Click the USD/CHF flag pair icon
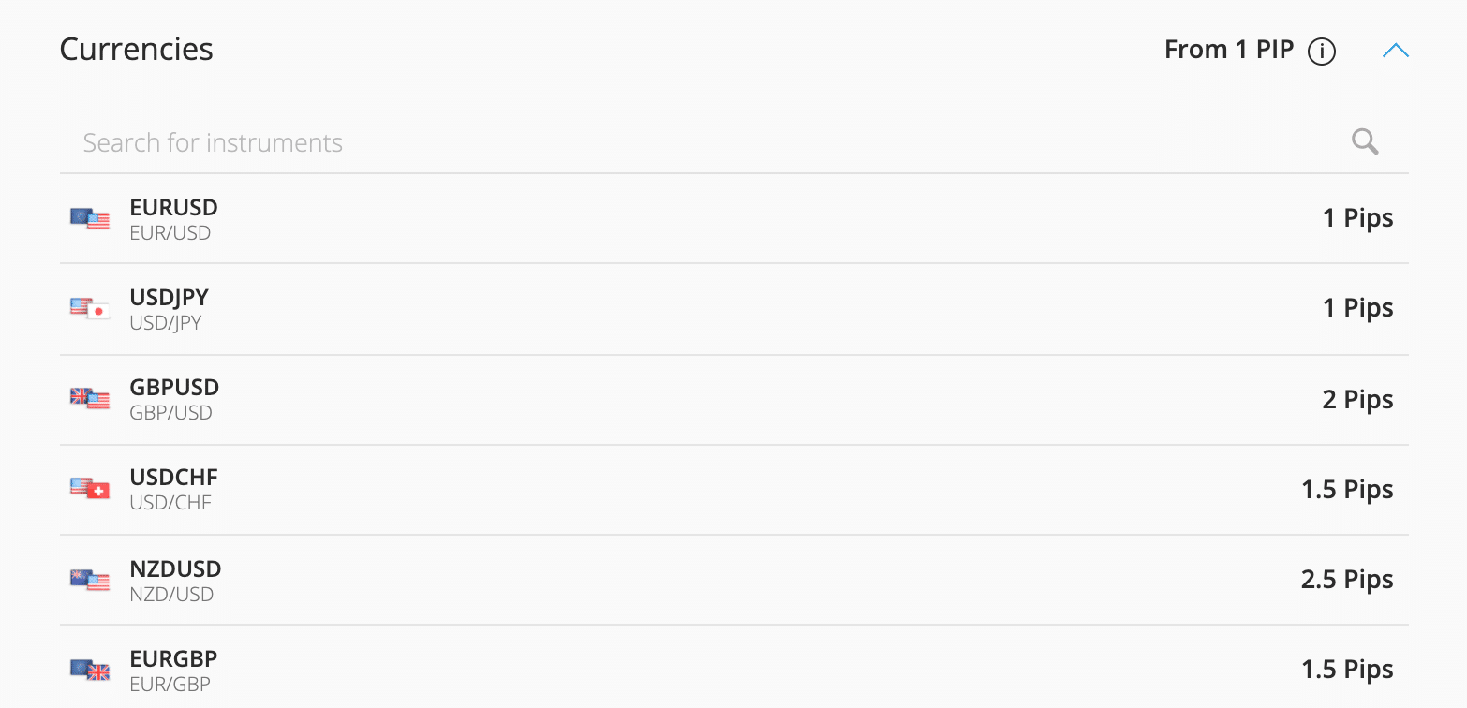Viewport: 1467px width, 708px height. coord(89,488)
